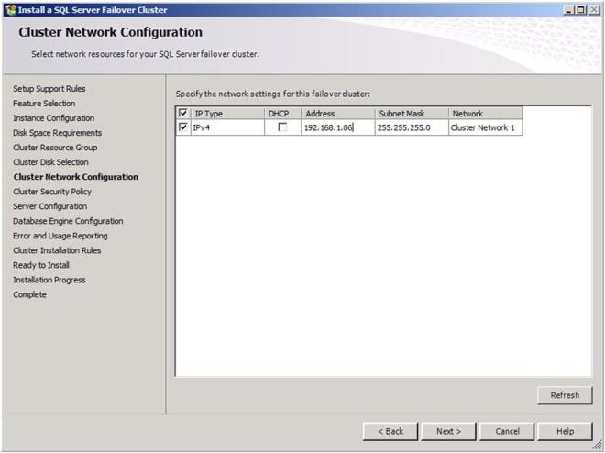Go to the Next step
605x453 pixels.
(x=448, y=430)
